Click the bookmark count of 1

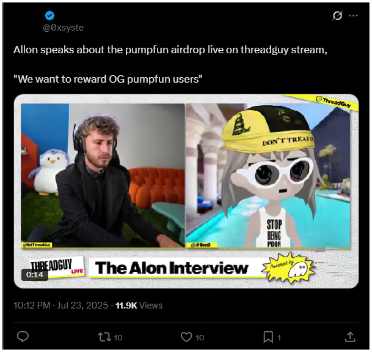click(x=279, y=337)
